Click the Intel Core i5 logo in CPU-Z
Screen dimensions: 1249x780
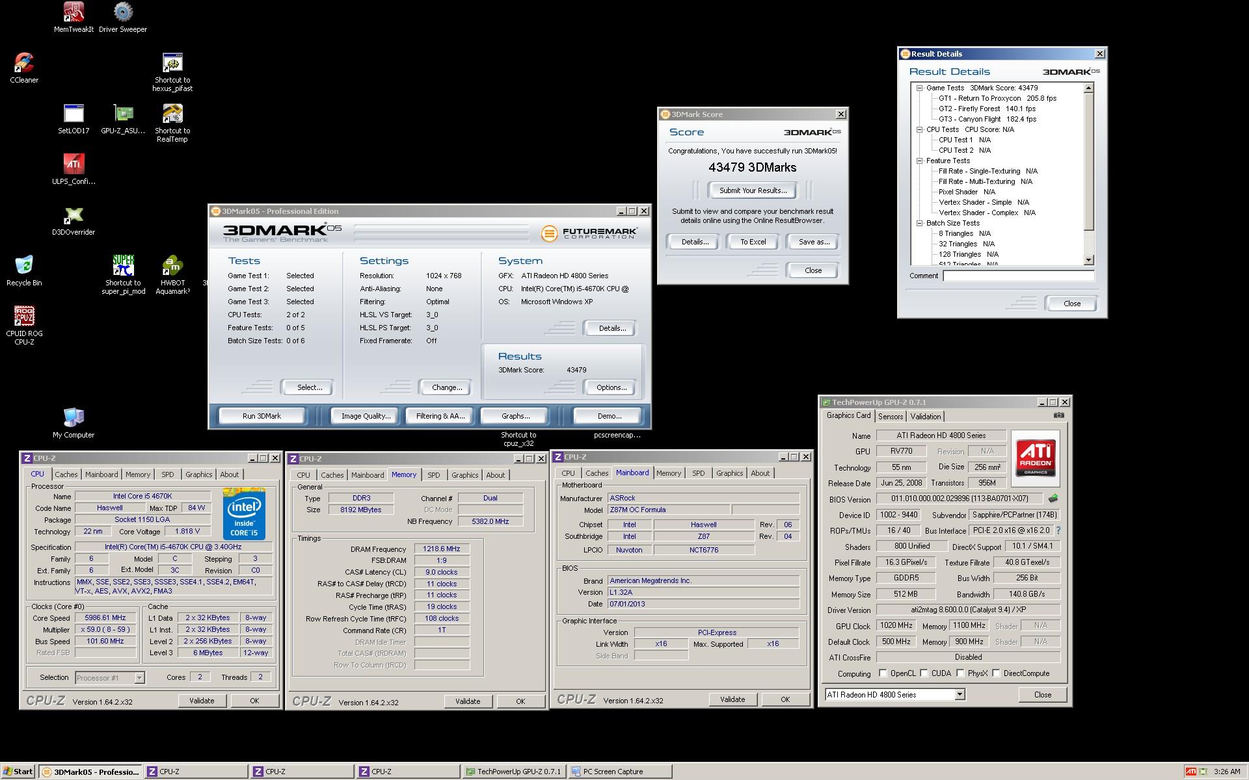coord(244,513)
